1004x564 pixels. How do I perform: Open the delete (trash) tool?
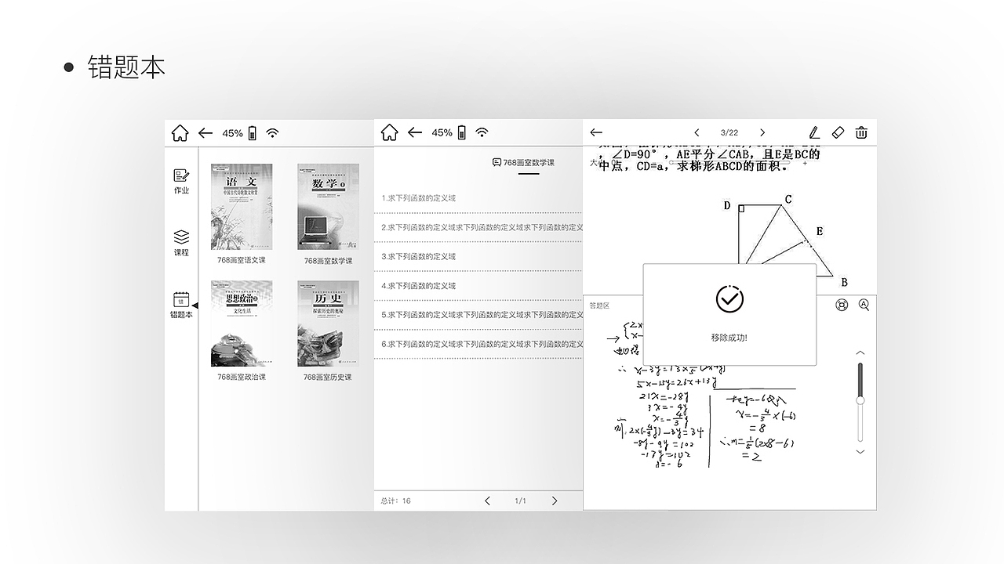click(x=861, y=132)
